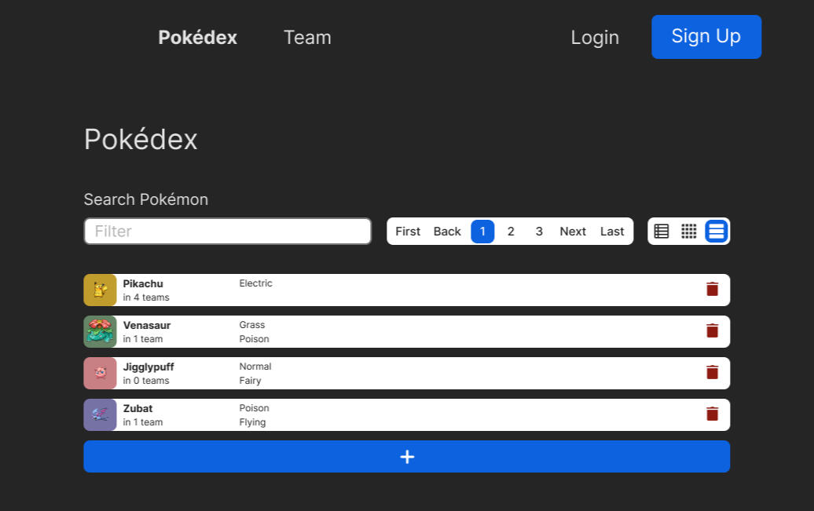Click the Jigglypuff sprite thumbnail

coord(101,373)
